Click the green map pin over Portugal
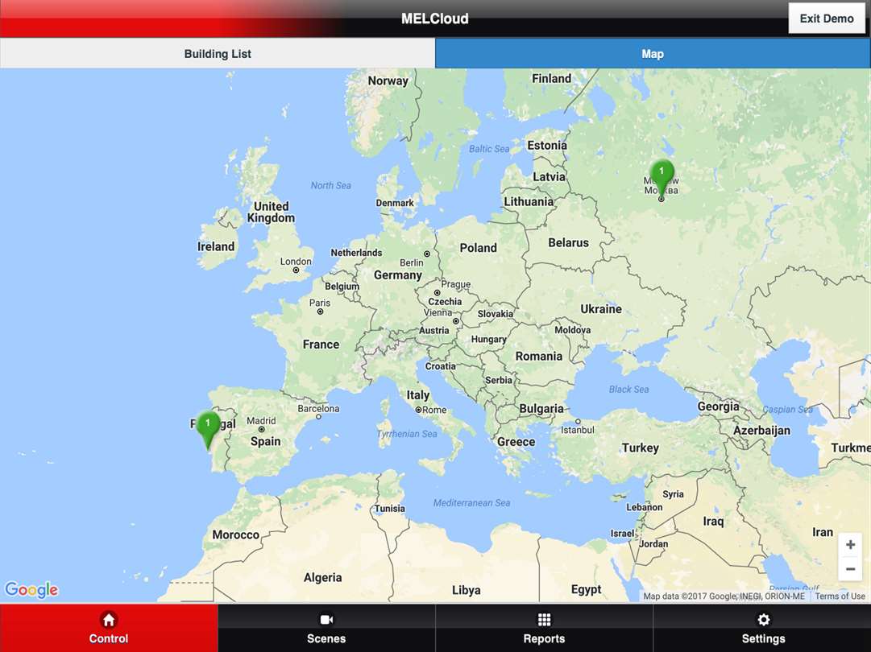The image size is (871, 652). (x=209, y=429)
